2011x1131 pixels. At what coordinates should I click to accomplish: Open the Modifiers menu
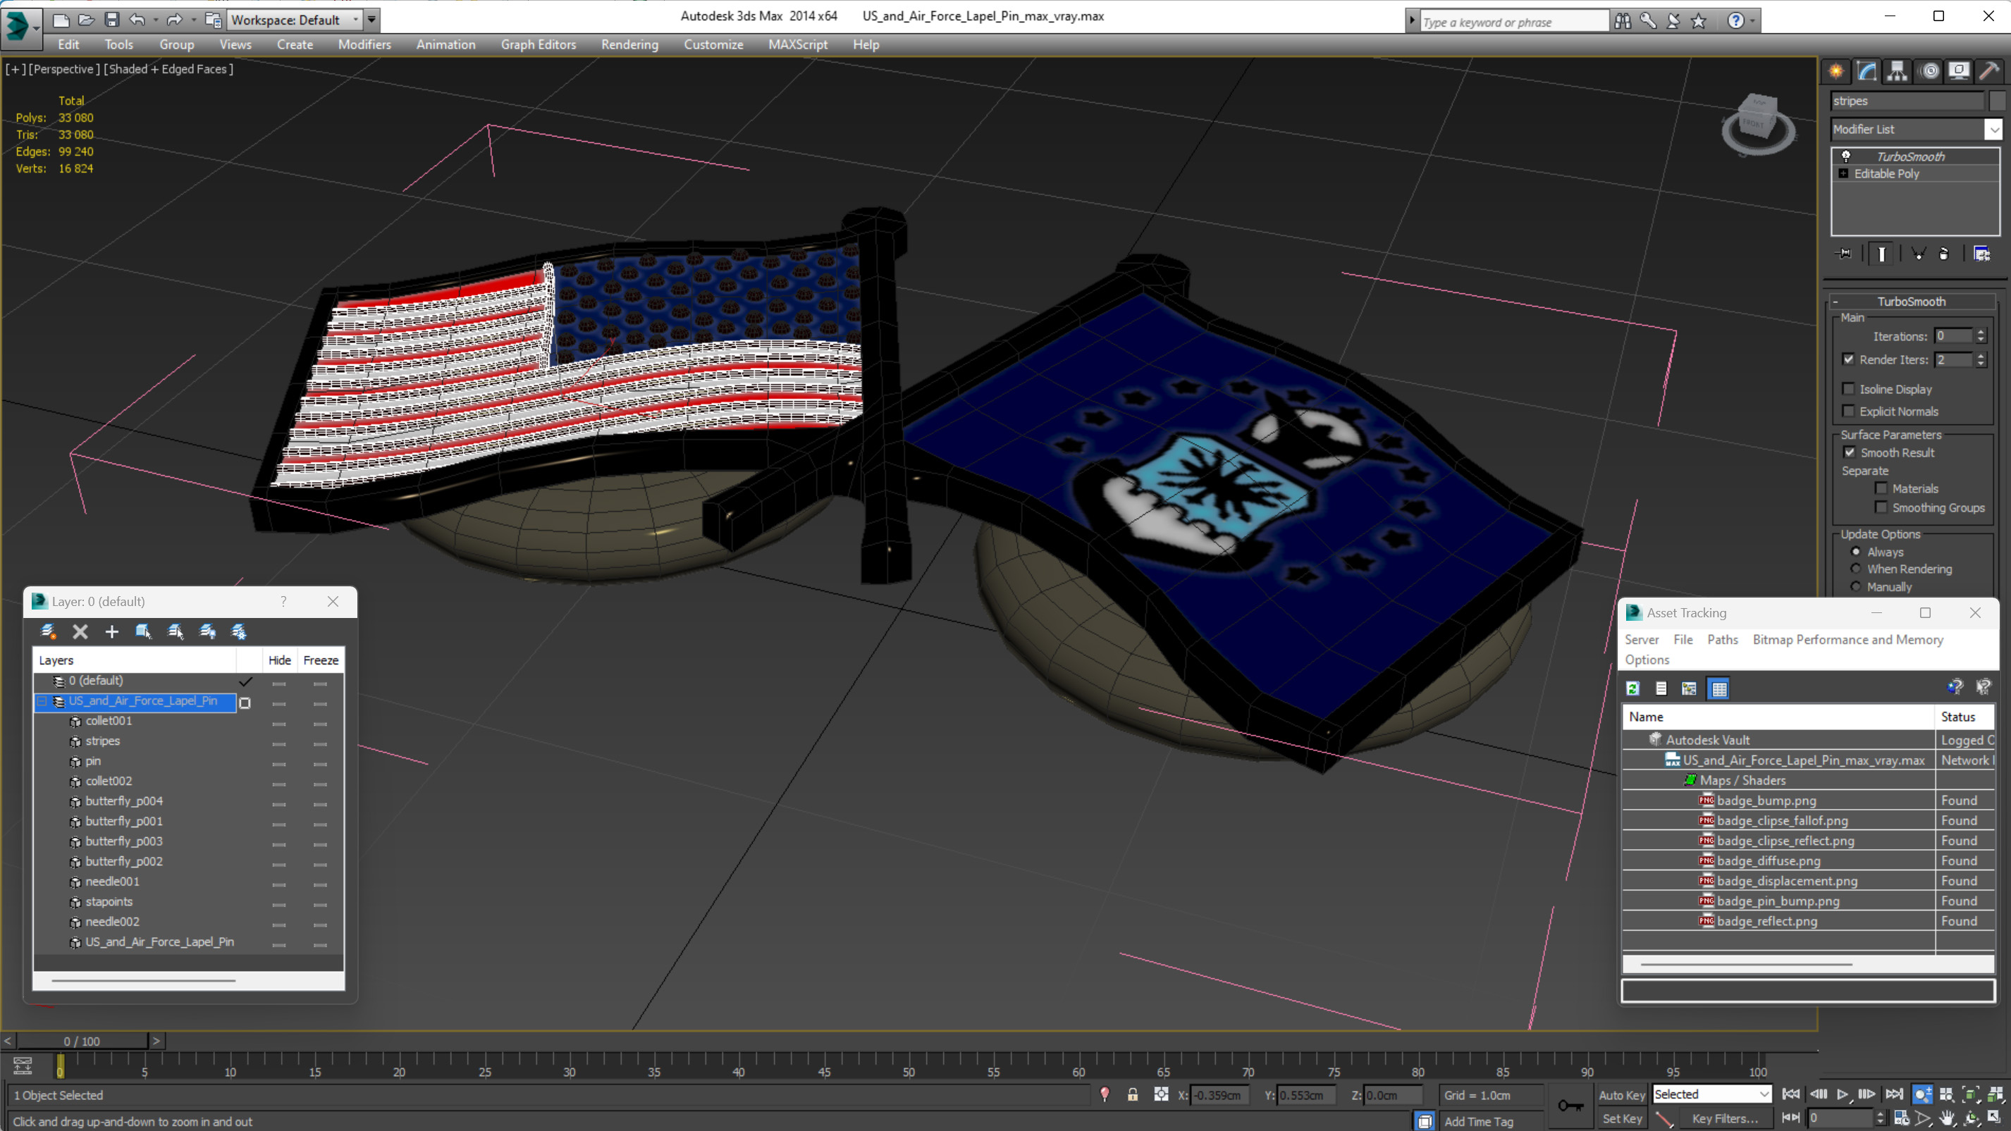coord(364,44)
